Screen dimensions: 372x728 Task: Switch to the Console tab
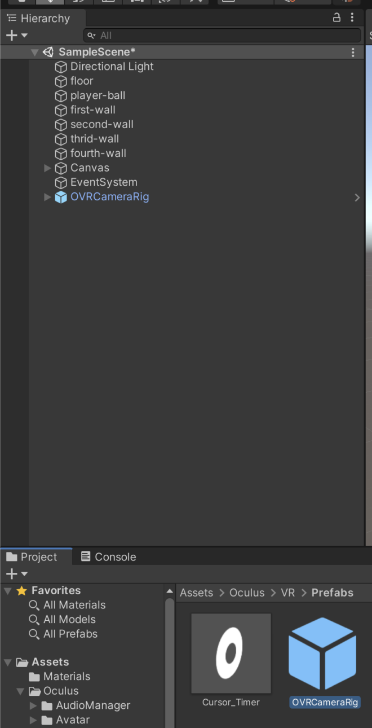click(109, 557)
